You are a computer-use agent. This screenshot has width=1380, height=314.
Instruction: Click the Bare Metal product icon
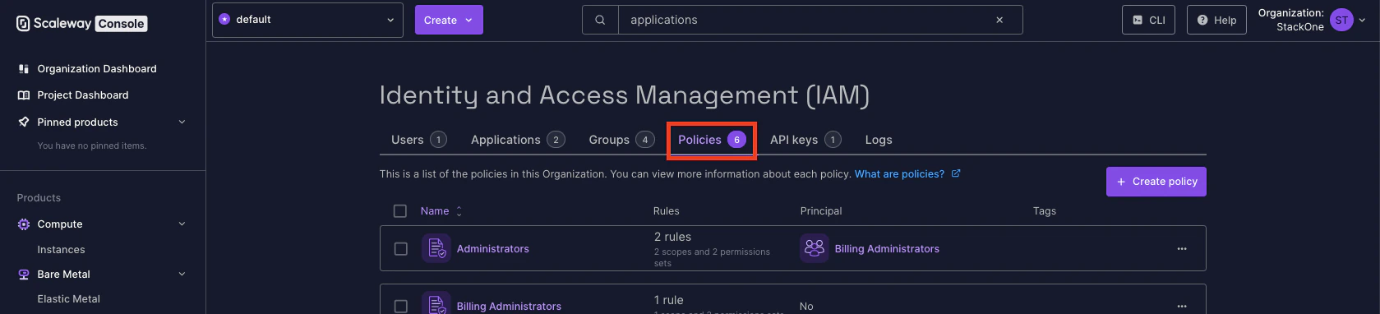(x=24, y=274)
